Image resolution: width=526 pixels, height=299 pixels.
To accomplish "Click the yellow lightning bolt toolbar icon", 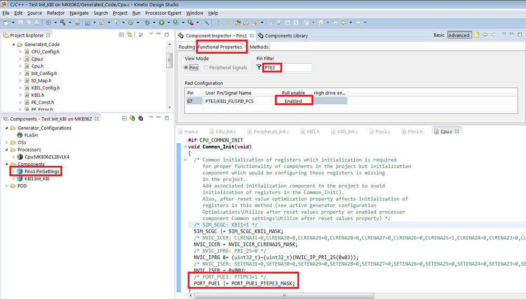I will coord(227,23).
